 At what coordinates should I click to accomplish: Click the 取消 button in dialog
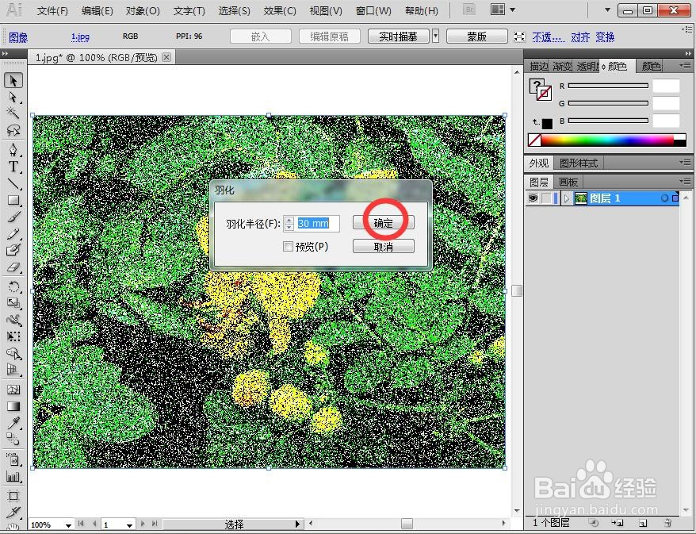tap(384, 247)
